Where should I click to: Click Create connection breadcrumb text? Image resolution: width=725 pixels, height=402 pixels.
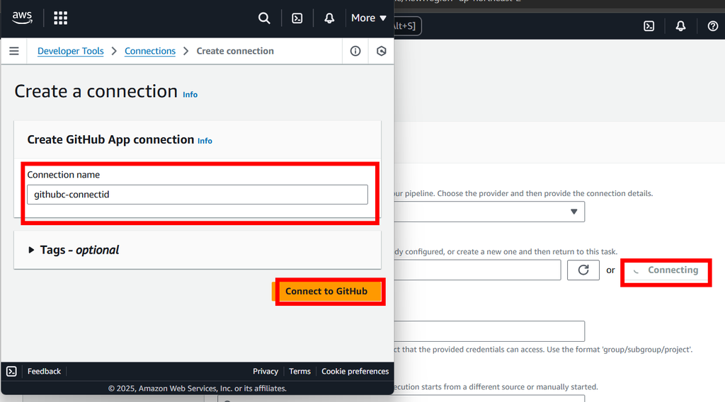(235, 51)
